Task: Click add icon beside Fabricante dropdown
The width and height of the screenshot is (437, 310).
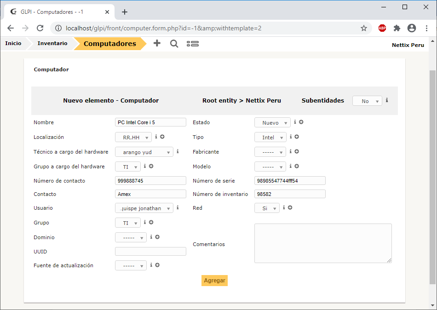Action: point(297,151)
